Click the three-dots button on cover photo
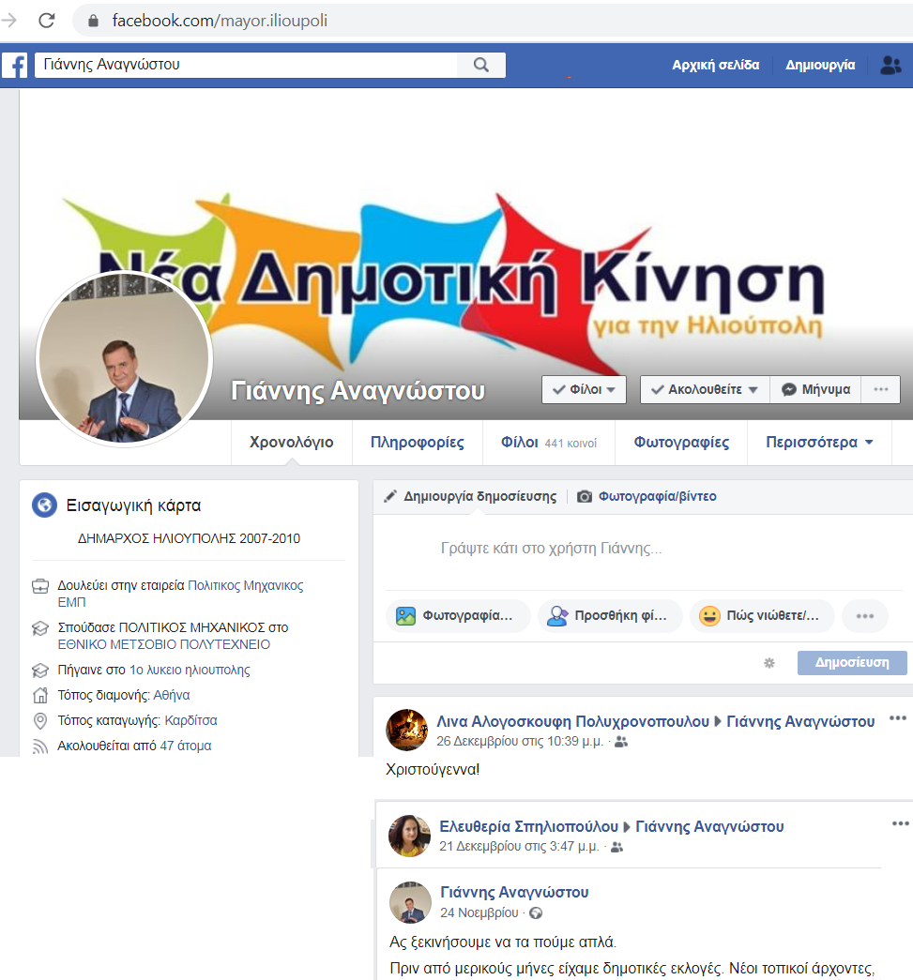913x980 pixels. click(x=880, y=389)
